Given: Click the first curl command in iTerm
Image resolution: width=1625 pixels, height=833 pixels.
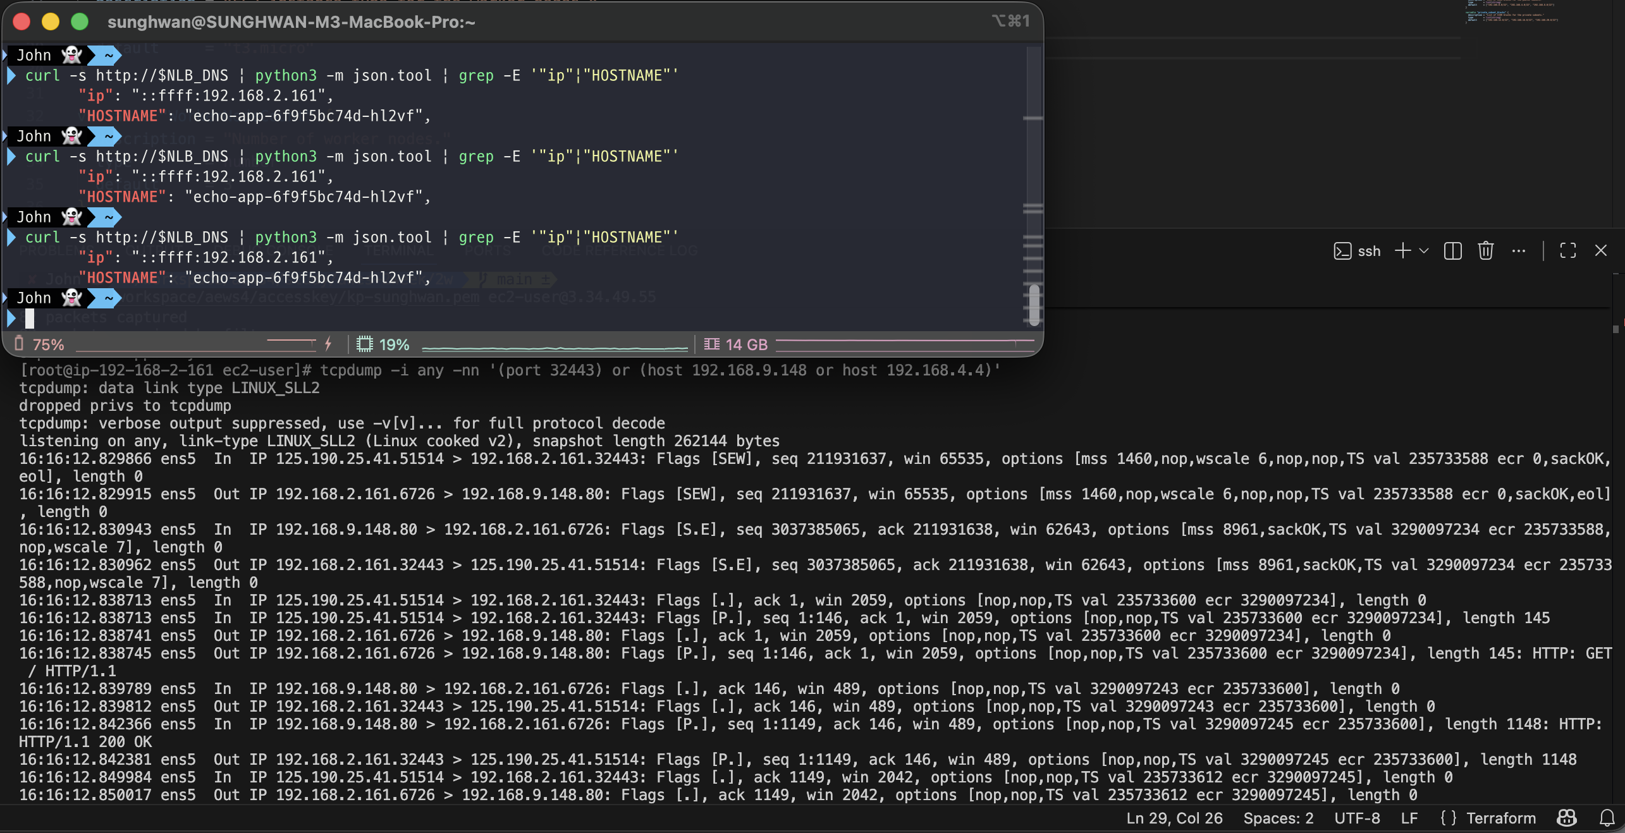Looking at the screenshot, I should tap(352, 75).
